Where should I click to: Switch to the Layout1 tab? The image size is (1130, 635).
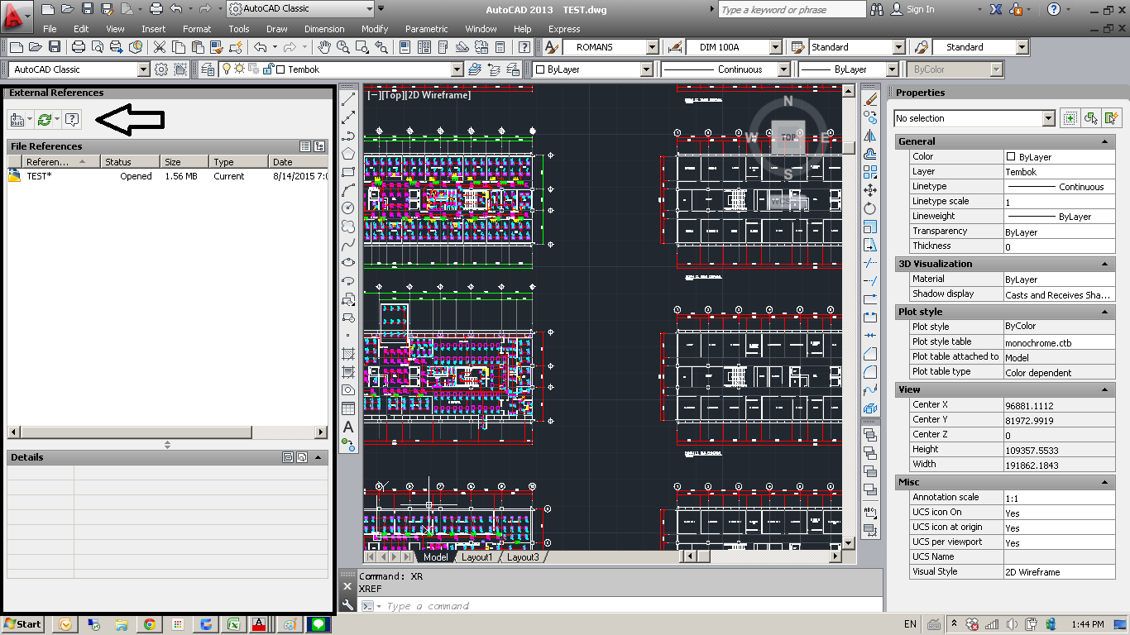tap(477, 556)
